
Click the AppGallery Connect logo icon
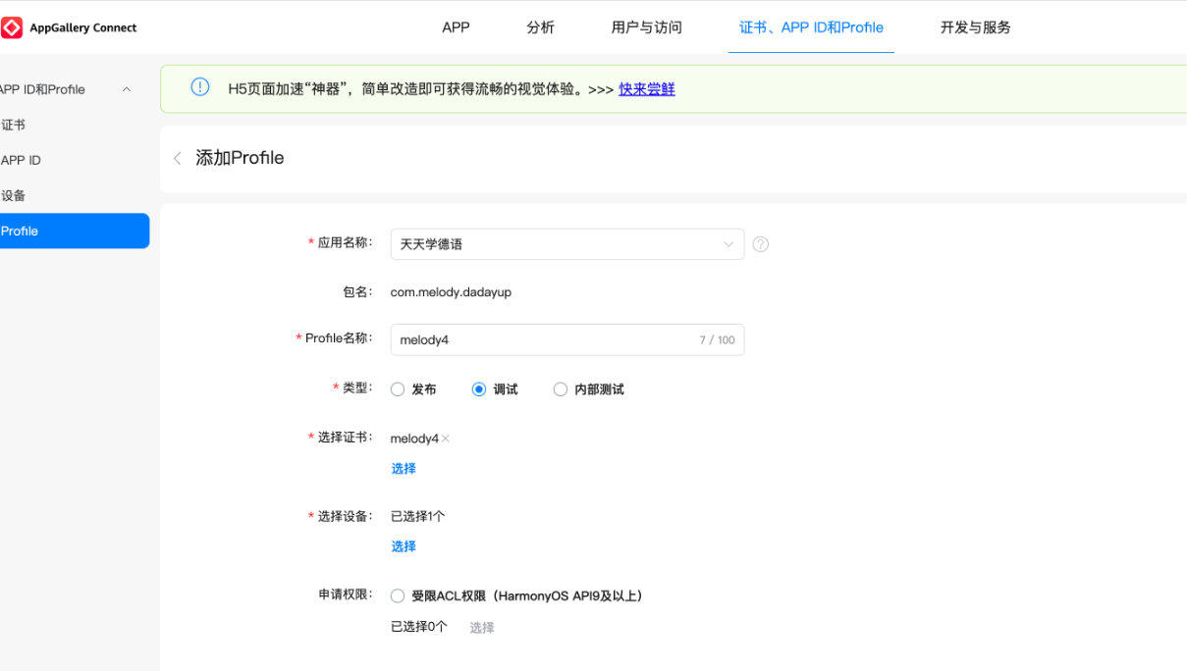12,27
